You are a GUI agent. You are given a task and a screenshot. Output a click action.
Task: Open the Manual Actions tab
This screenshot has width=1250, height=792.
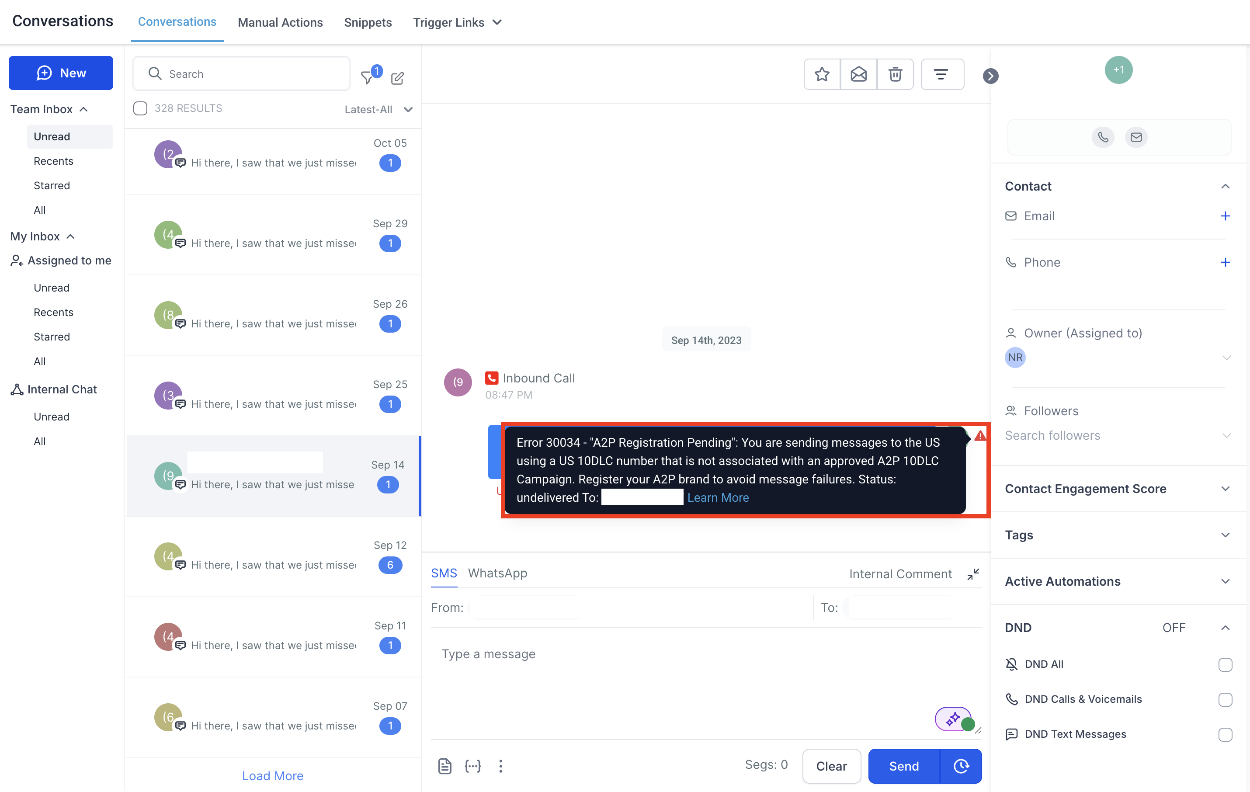pos(280,22)
